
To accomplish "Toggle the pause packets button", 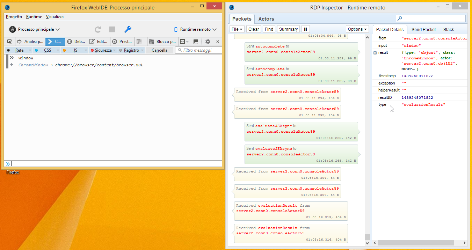I will (306, 29).
